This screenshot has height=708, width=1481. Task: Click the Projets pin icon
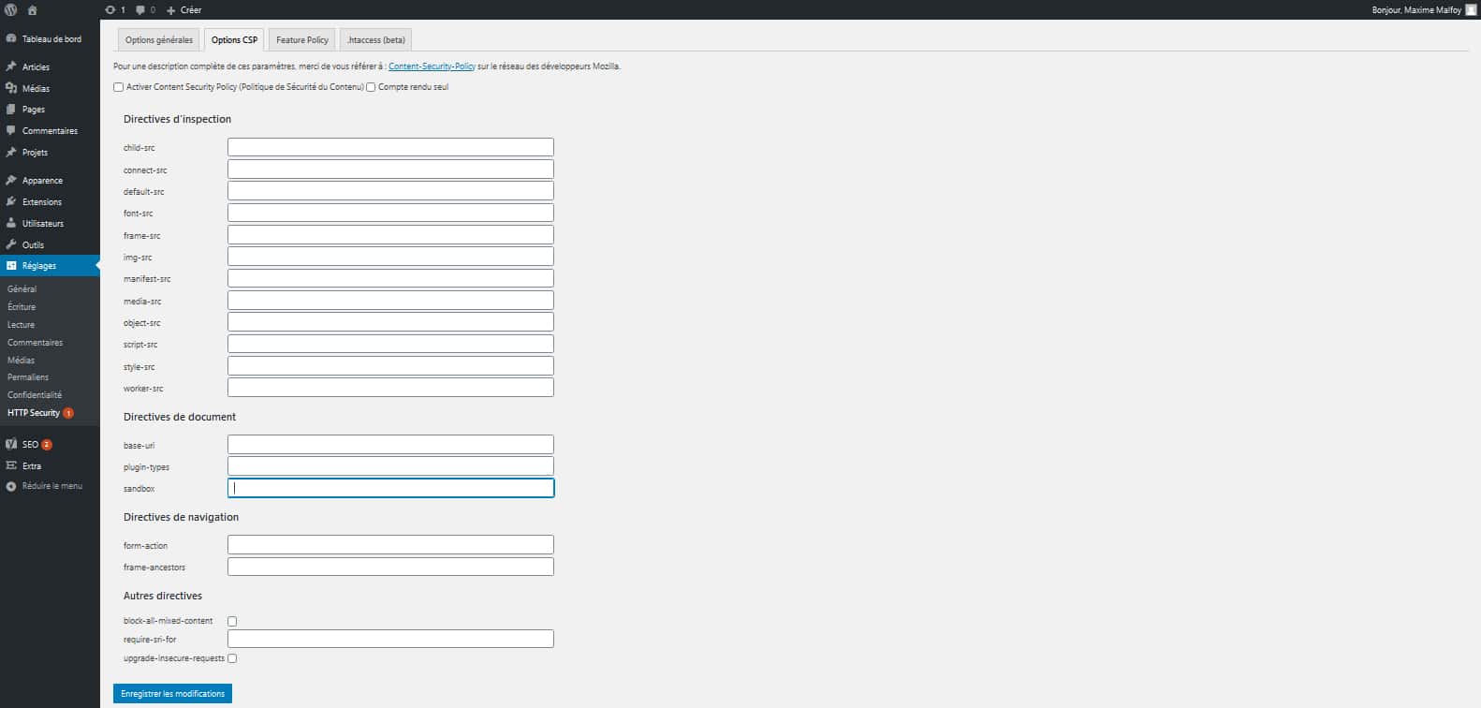point(11,152)
